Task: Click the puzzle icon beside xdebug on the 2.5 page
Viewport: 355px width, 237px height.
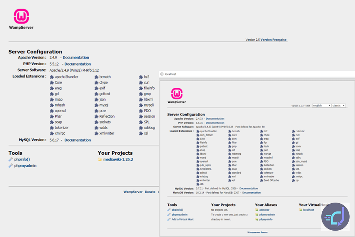Action: click(x=141, y=128)
